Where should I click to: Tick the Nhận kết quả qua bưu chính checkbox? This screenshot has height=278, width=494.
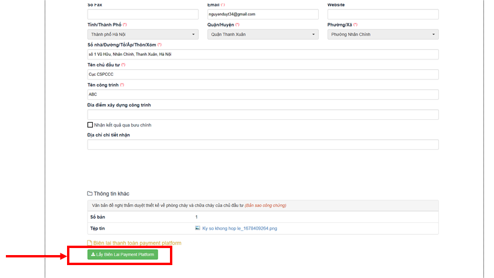pyautogui.click(x=90, y=125)
